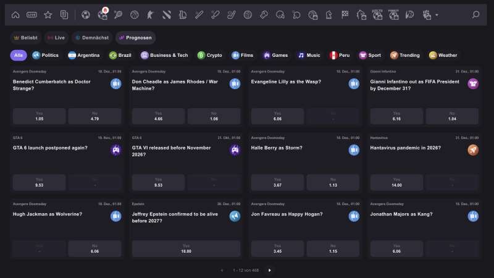The image size is (494, 278).
Task: Select the table tennis paddle icon
Action: coord(296,15)
